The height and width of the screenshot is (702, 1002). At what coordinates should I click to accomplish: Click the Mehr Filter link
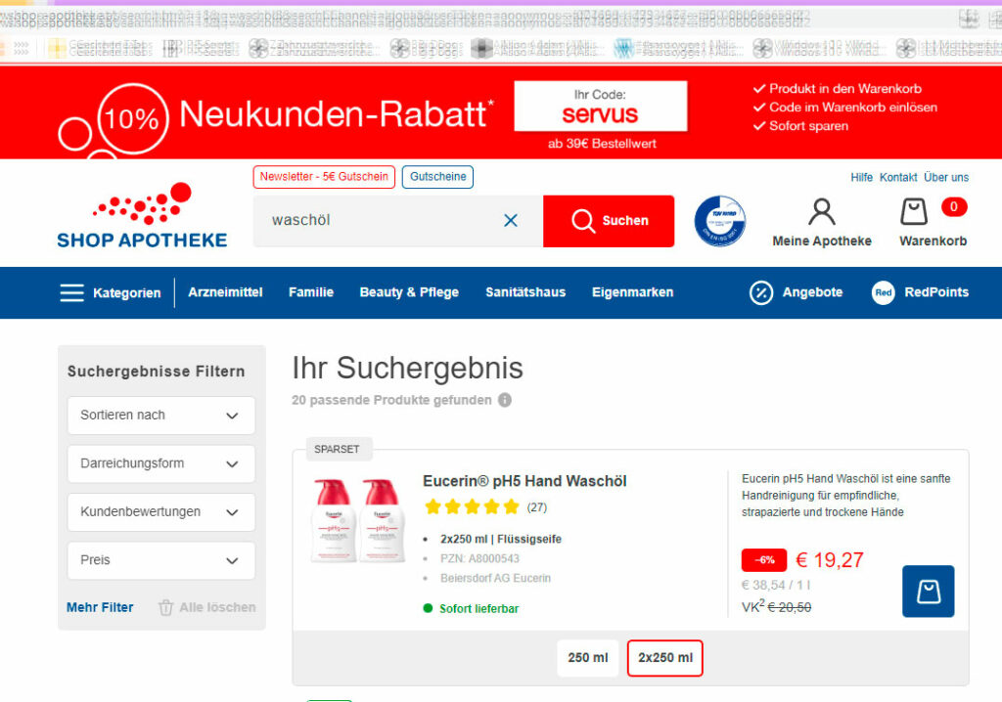100,607
